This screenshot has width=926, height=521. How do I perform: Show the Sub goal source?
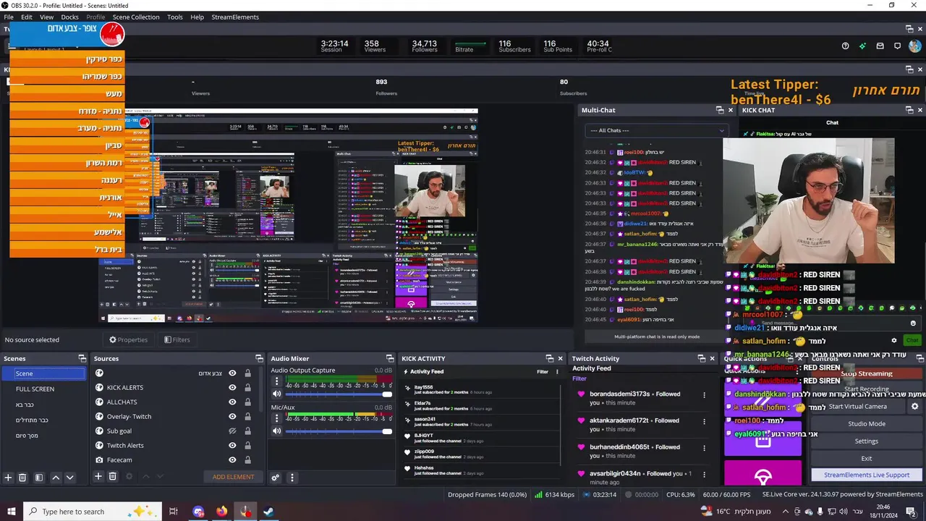232,431
